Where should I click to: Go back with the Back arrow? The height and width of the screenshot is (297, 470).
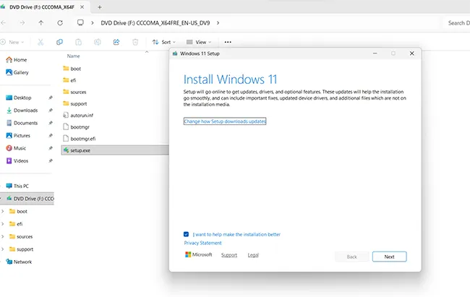click(x=4, y=23)
